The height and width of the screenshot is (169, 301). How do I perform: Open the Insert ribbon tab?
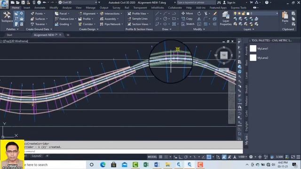pos(27,8)
